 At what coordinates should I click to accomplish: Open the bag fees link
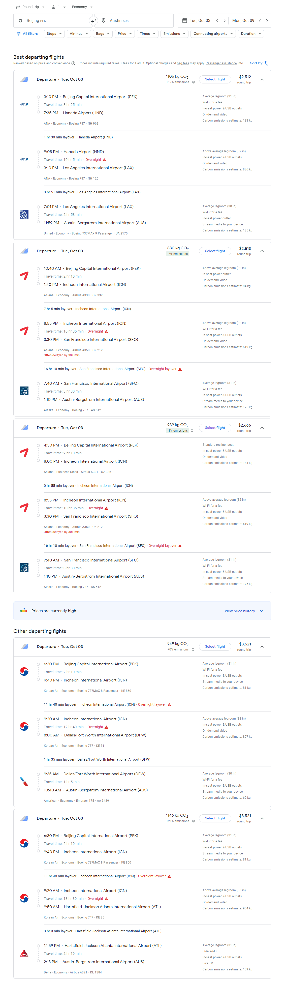tap(183, 63)
